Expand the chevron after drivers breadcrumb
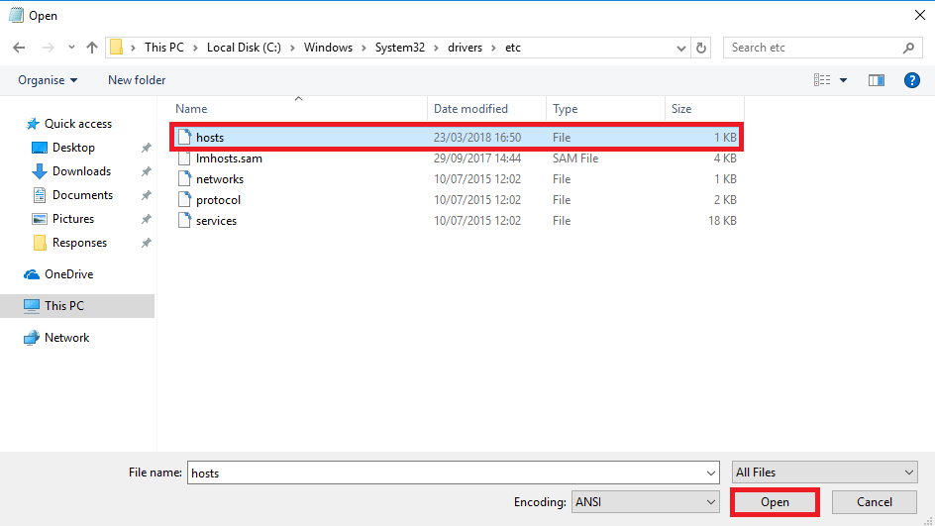The height and width of the screenshot is (526, 935). (x=493, y=48)
